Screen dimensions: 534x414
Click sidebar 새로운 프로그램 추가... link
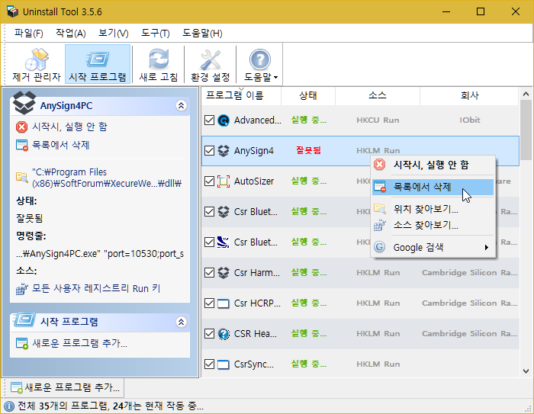[x=79, y=343]
